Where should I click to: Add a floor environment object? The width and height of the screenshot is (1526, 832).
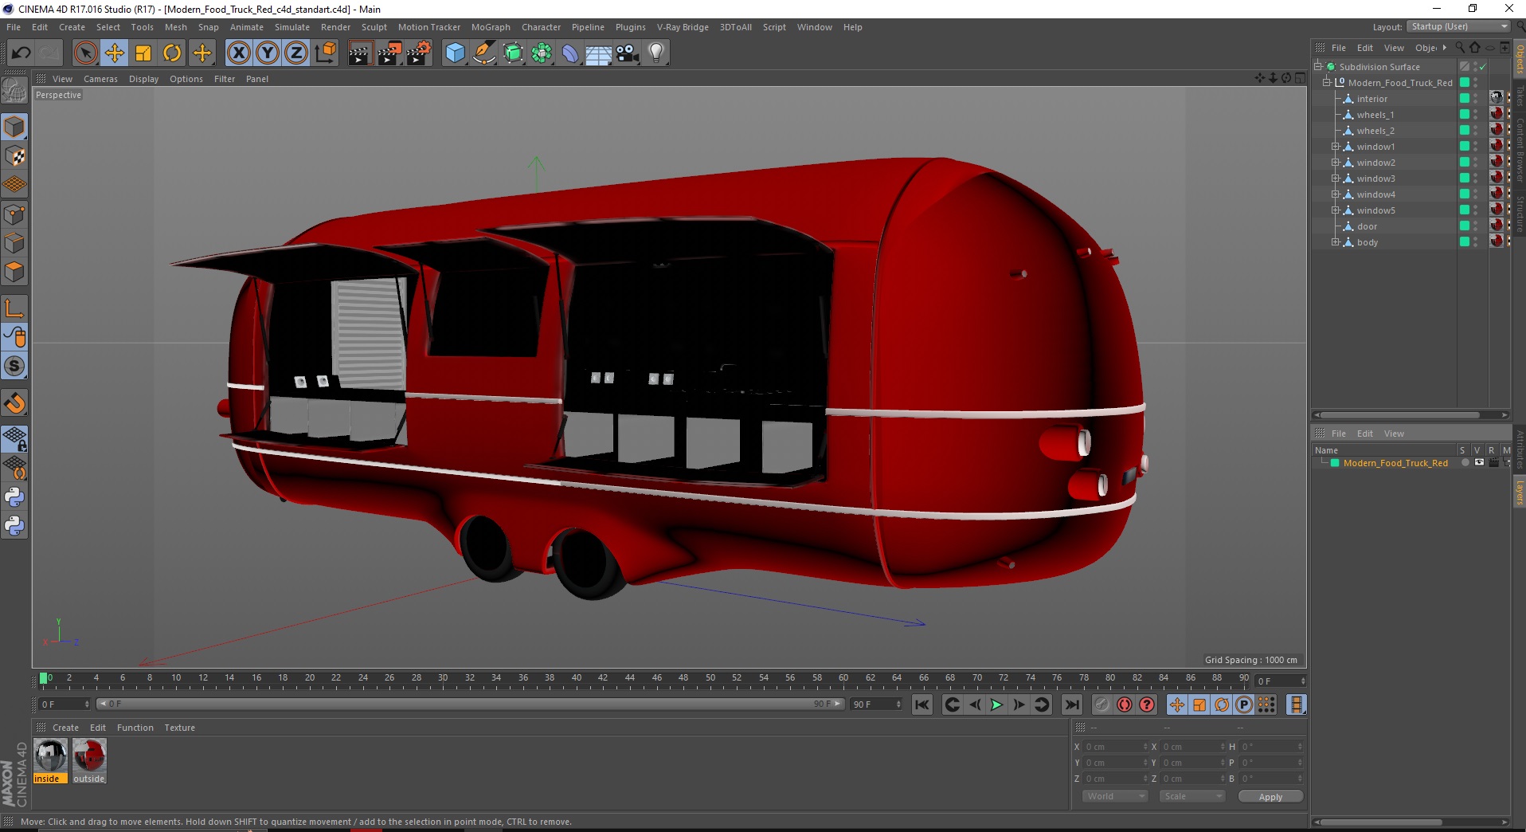point(598,53)
